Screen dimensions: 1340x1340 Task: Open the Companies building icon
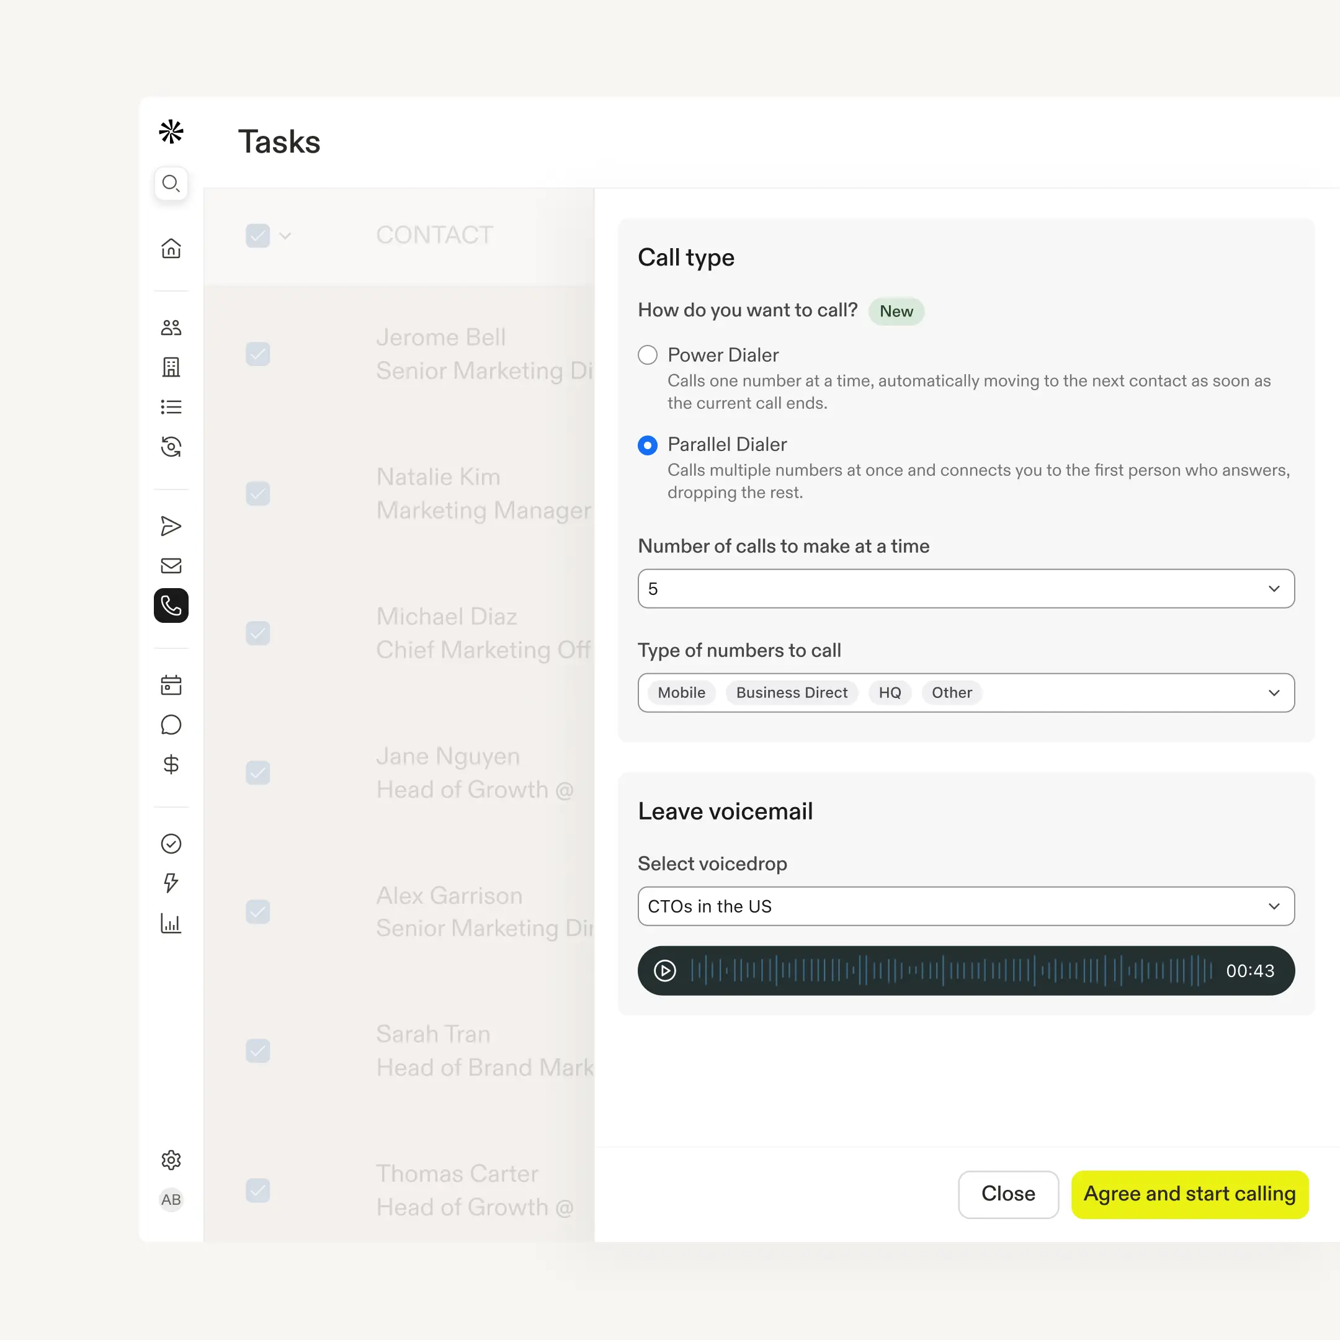pos(171,367)
